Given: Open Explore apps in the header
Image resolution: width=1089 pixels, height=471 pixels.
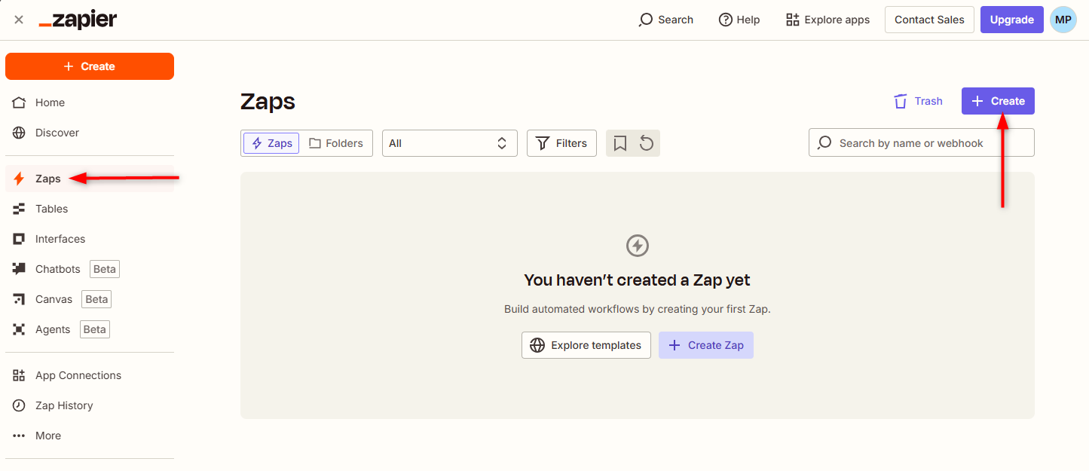Looking at the screenshot, I should pos(827,20).
